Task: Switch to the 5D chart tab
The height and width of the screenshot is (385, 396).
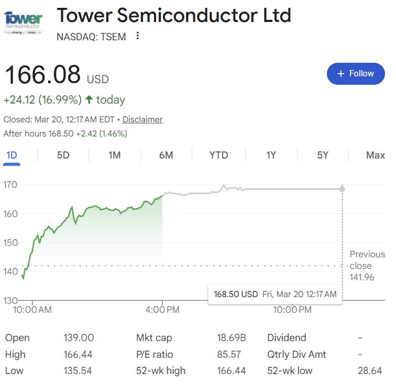Action: click(63, 155)
